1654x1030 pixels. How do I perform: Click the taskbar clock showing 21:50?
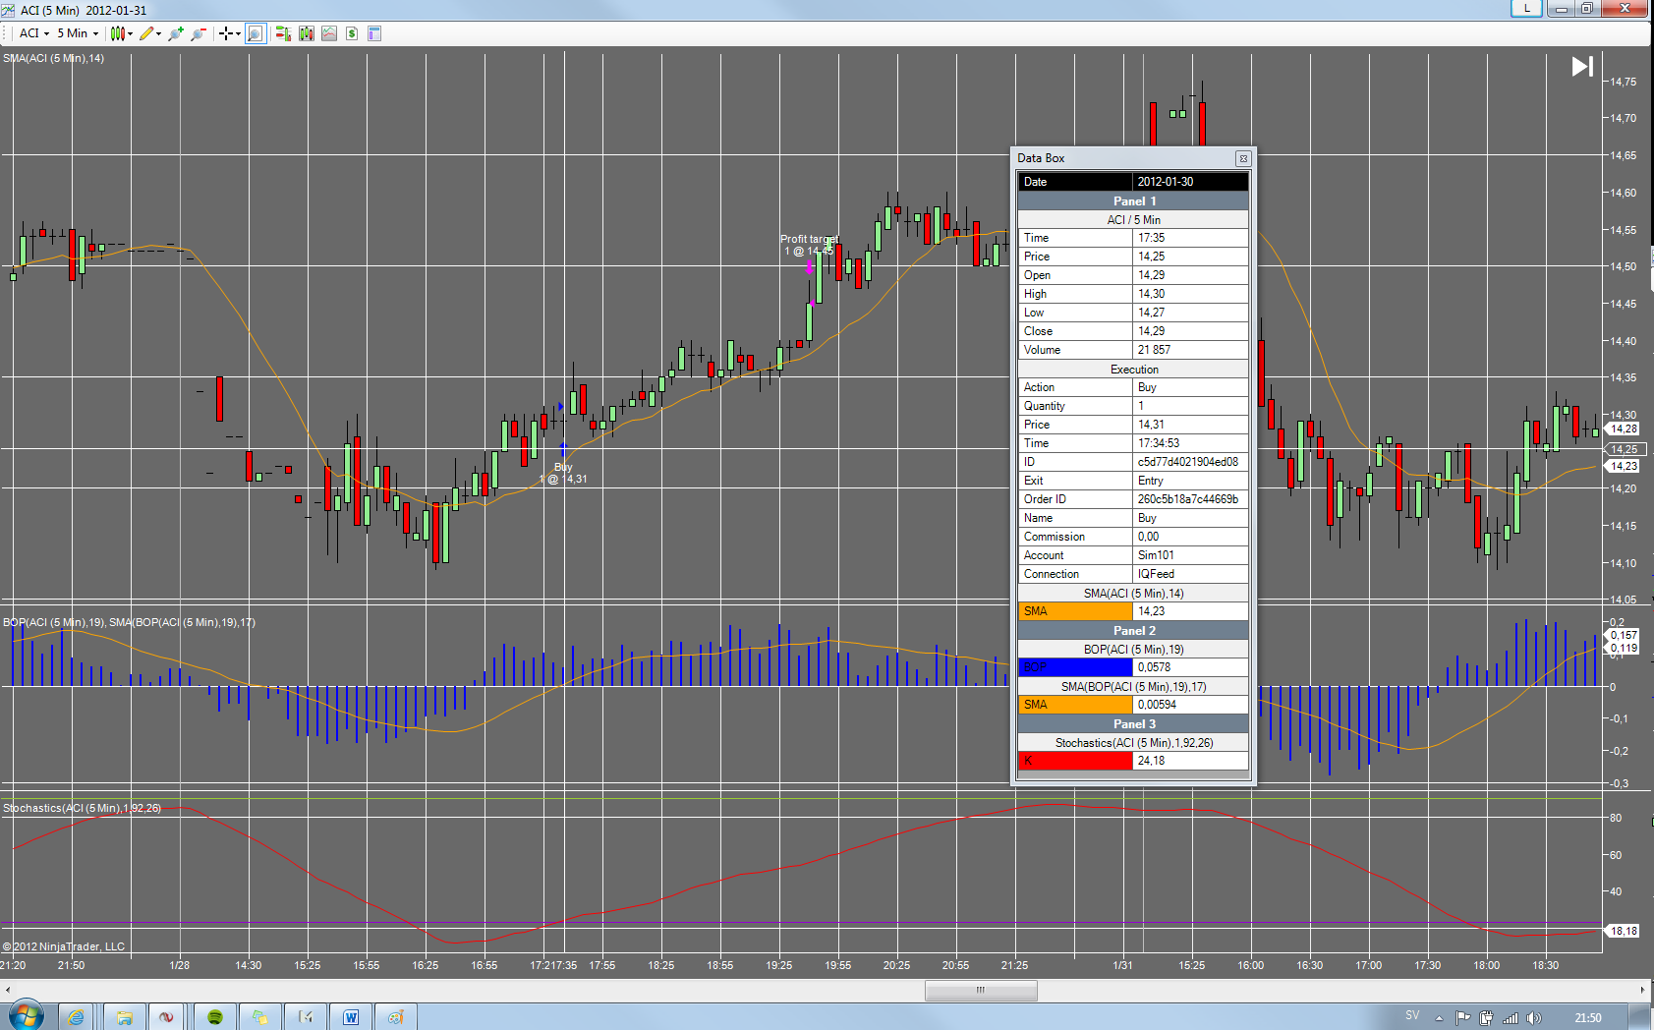point(1588,1018)
